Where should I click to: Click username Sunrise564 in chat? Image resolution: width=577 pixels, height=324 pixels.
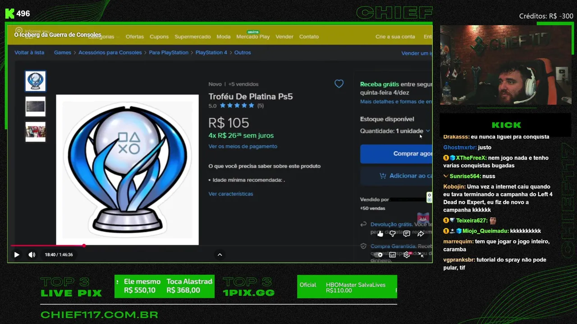point(465,176)
